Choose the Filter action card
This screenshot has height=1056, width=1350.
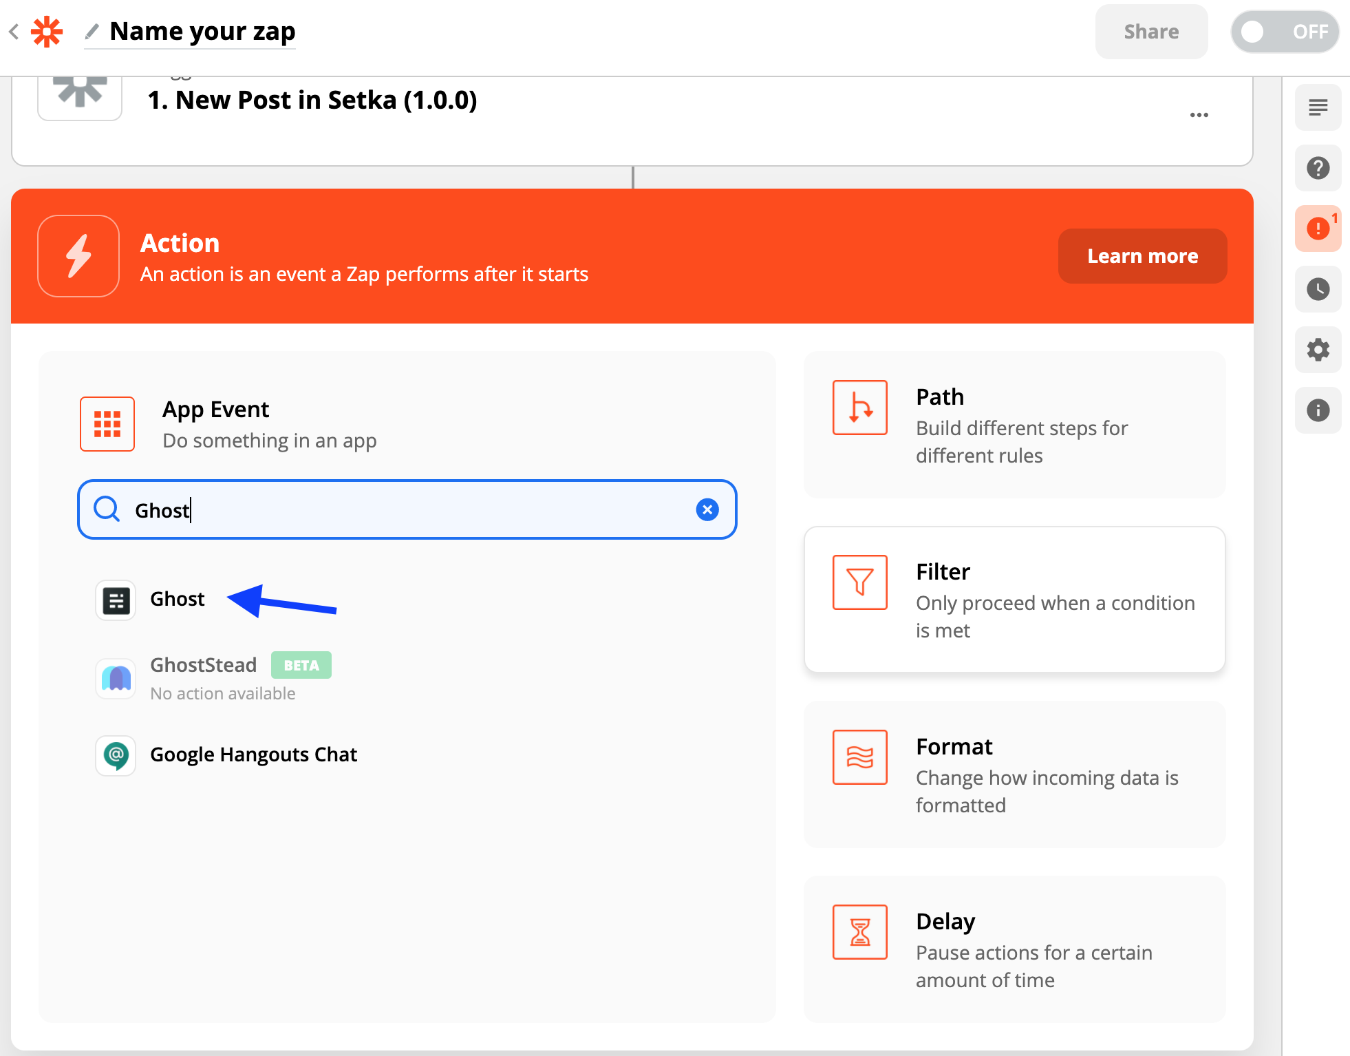click(x=1014, y=599)
